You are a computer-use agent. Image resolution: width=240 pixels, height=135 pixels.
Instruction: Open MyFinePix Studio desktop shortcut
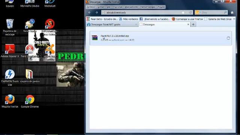[30, 3]
